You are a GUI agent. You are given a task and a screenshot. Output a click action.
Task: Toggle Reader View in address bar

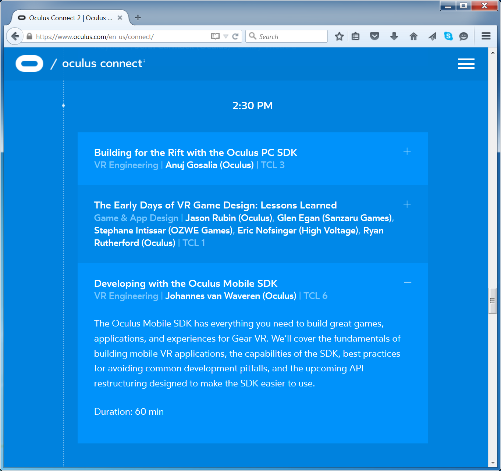(215, 36)
